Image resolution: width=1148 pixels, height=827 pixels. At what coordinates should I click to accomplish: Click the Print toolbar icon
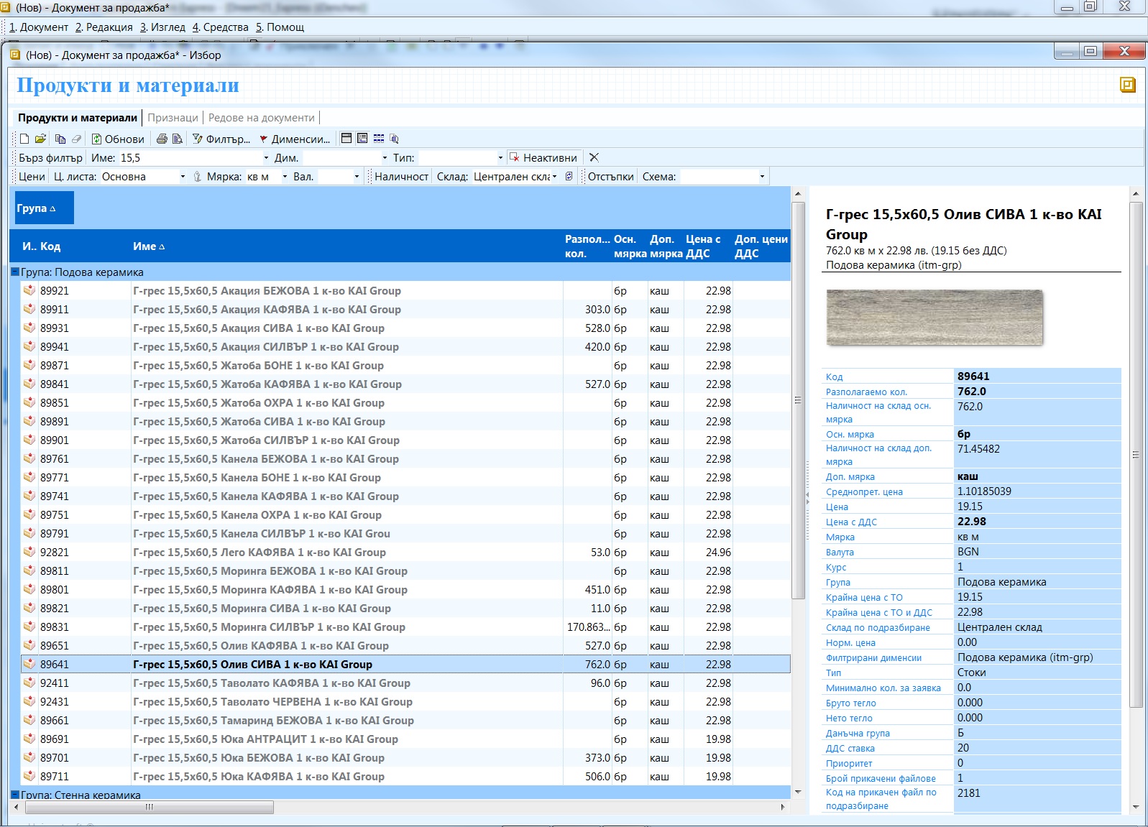click(x=162, y=139)
